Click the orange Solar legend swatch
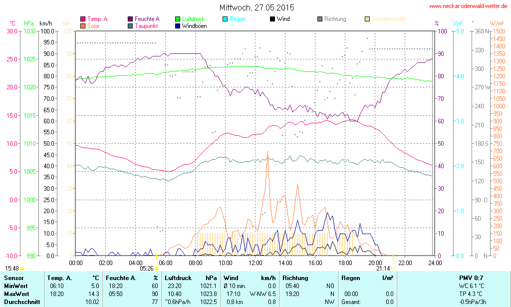 click(x=83, y=25)
